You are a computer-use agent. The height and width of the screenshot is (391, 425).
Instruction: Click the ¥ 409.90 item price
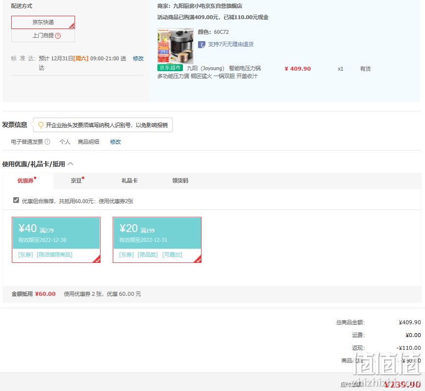coord(298,69)
